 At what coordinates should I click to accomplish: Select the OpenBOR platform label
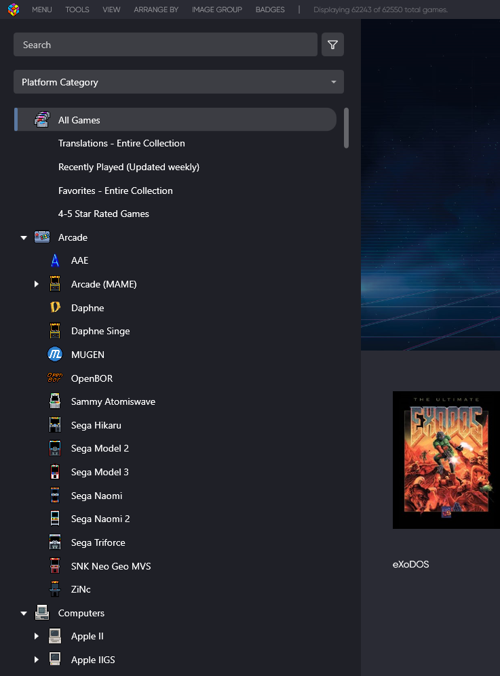click(x=92, y=378)
